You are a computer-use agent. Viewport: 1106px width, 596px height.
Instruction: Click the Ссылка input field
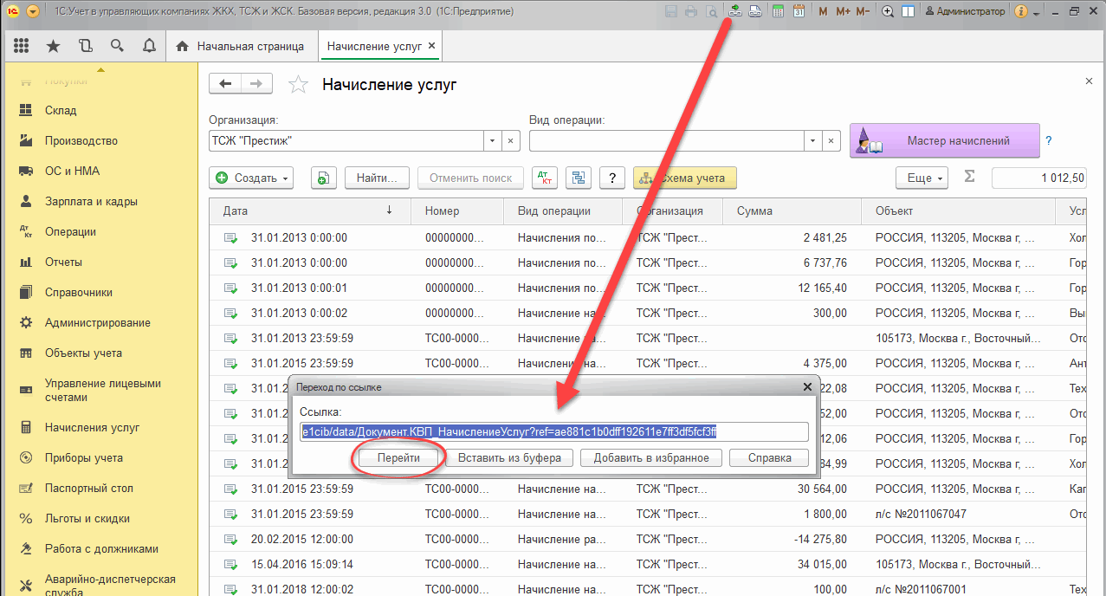click(x=553, y=431)
